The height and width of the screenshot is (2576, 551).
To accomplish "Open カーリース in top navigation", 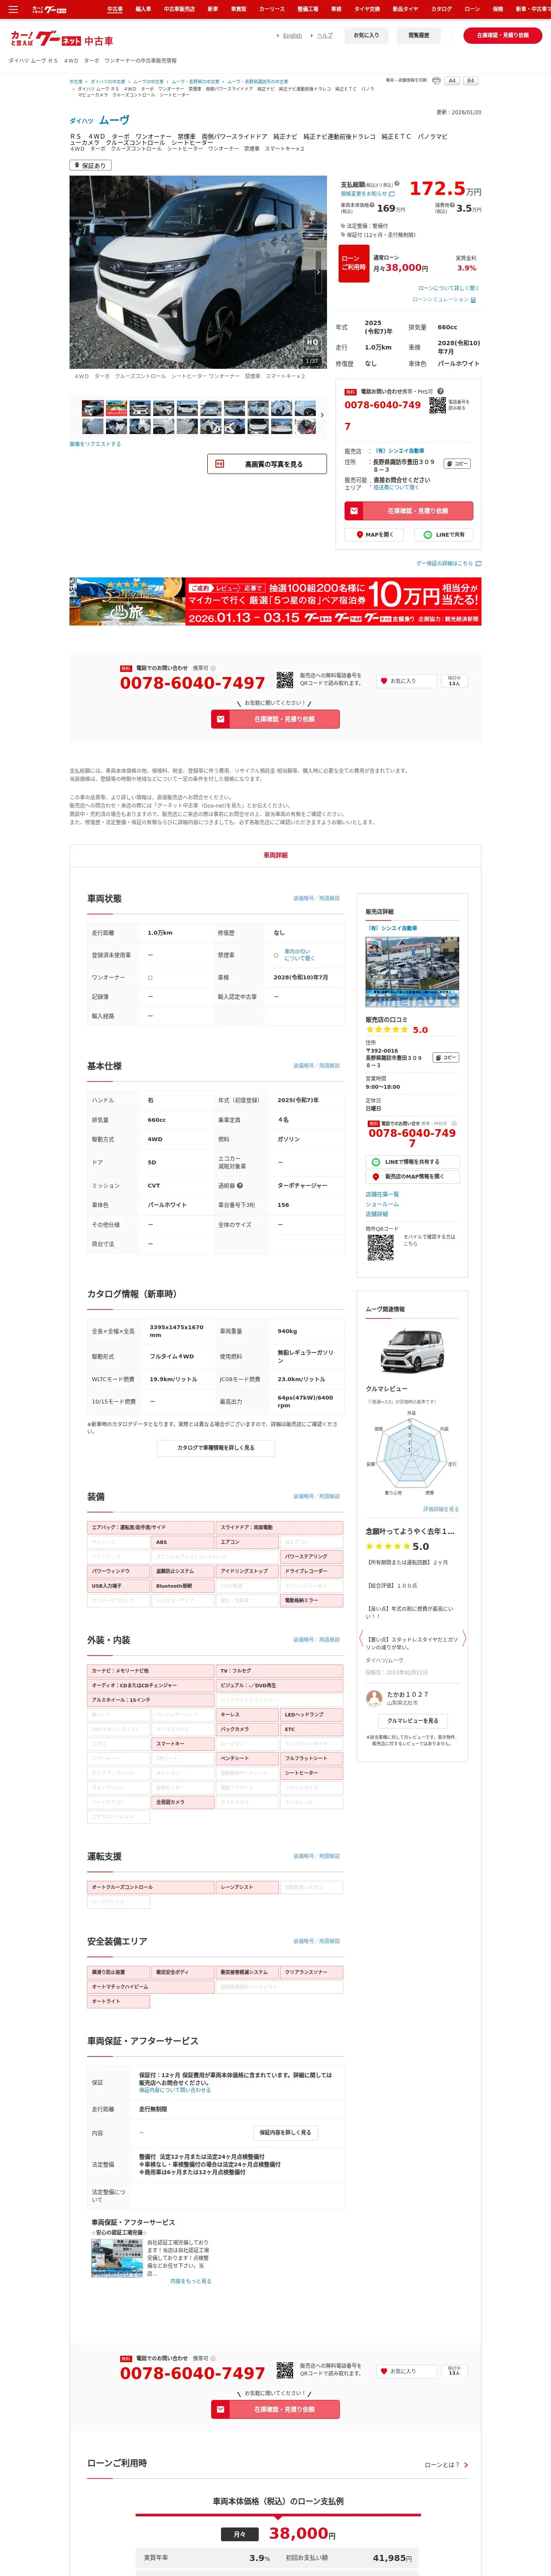I will [x=272, y=9].
